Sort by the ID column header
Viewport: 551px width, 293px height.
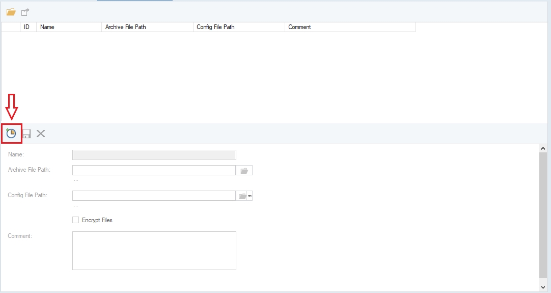27,27
